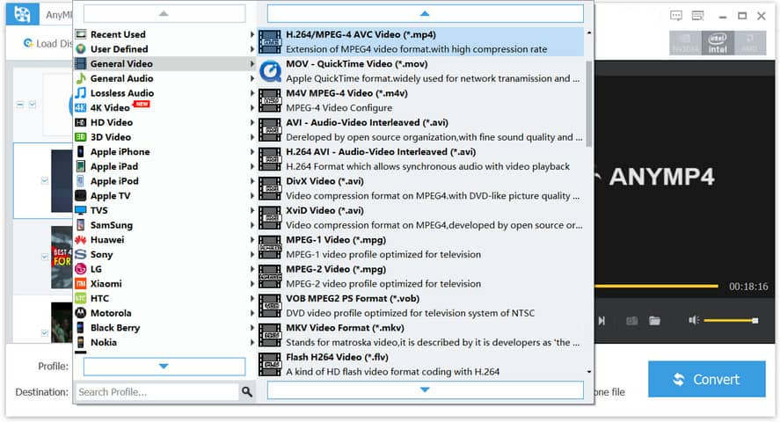Select the HD Video category
780x422 pixels.
point(112,122)
